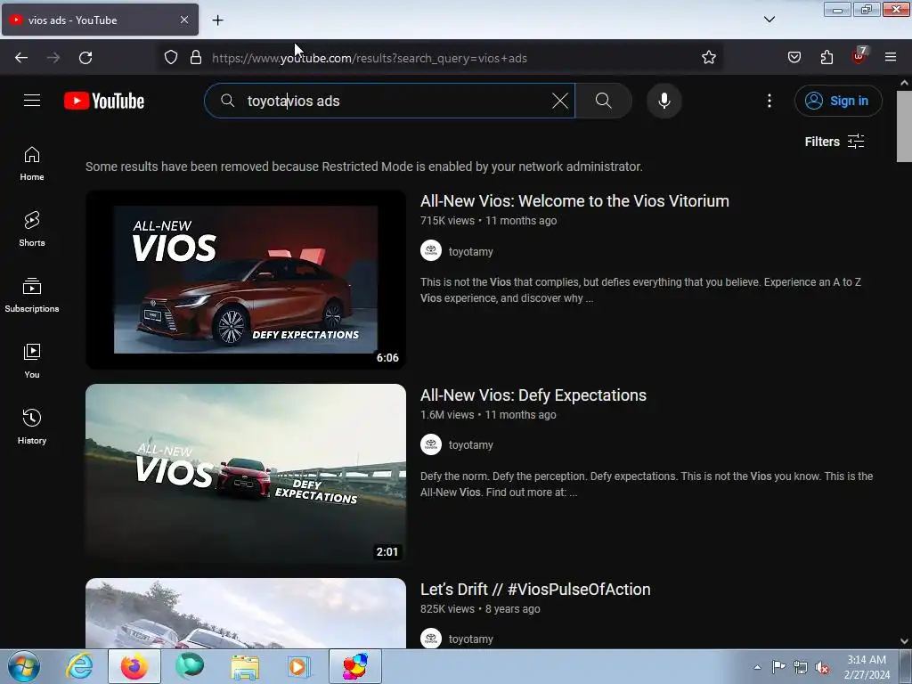912x684 pixels.
Task: Click the padlock site info icon
Action: click(196, 58)
